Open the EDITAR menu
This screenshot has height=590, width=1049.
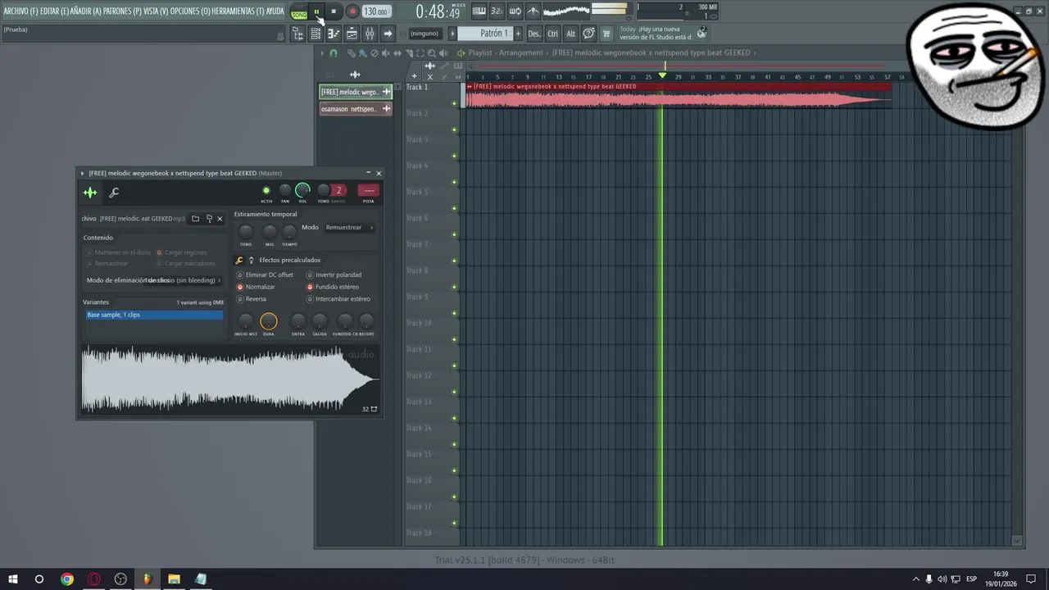[54, 11]
